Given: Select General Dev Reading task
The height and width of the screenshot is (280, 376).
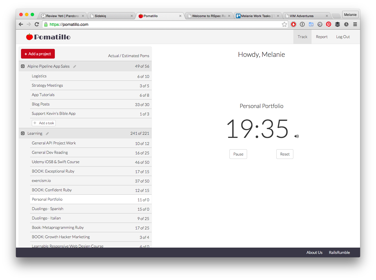Looking at the screenshot, I should coord(91,153).
